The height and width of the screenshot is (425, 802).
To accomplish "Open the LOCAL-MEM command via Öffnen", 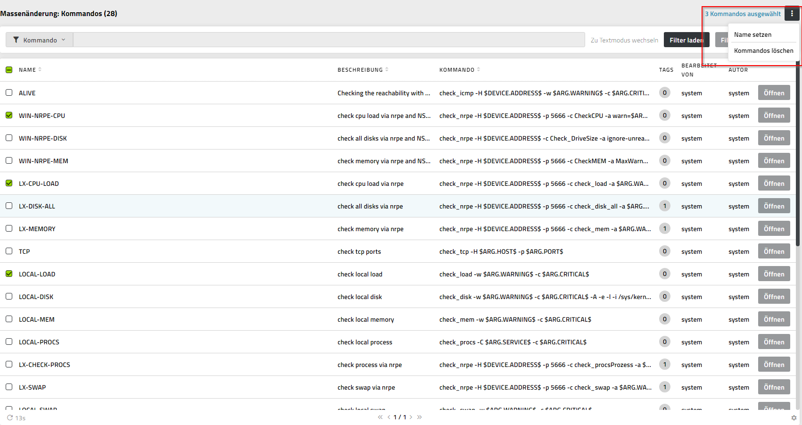I will pos(774,319).
